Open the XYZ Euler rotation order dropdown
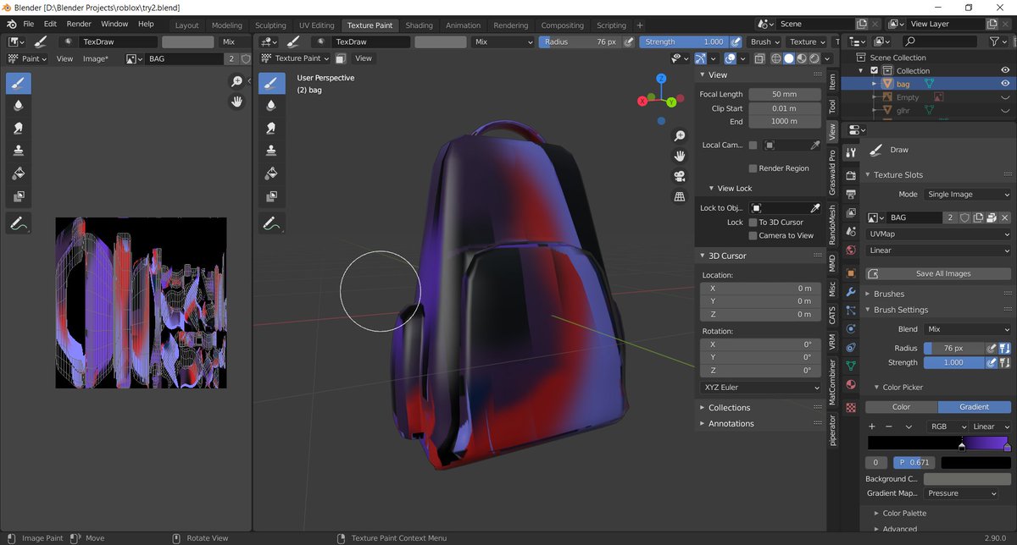Viewport: 1017px width, 545px height. 759,387
